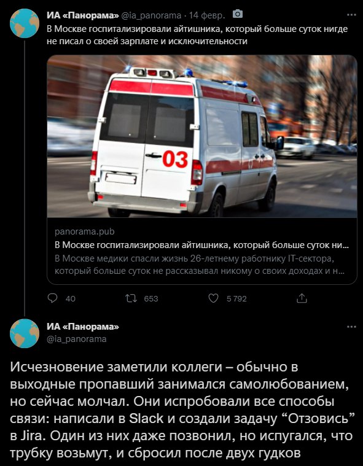The width and height of the screenshot is (363, 466).
Task: Click the panorama.pub domain in the link card
Action: coord(85,231)
